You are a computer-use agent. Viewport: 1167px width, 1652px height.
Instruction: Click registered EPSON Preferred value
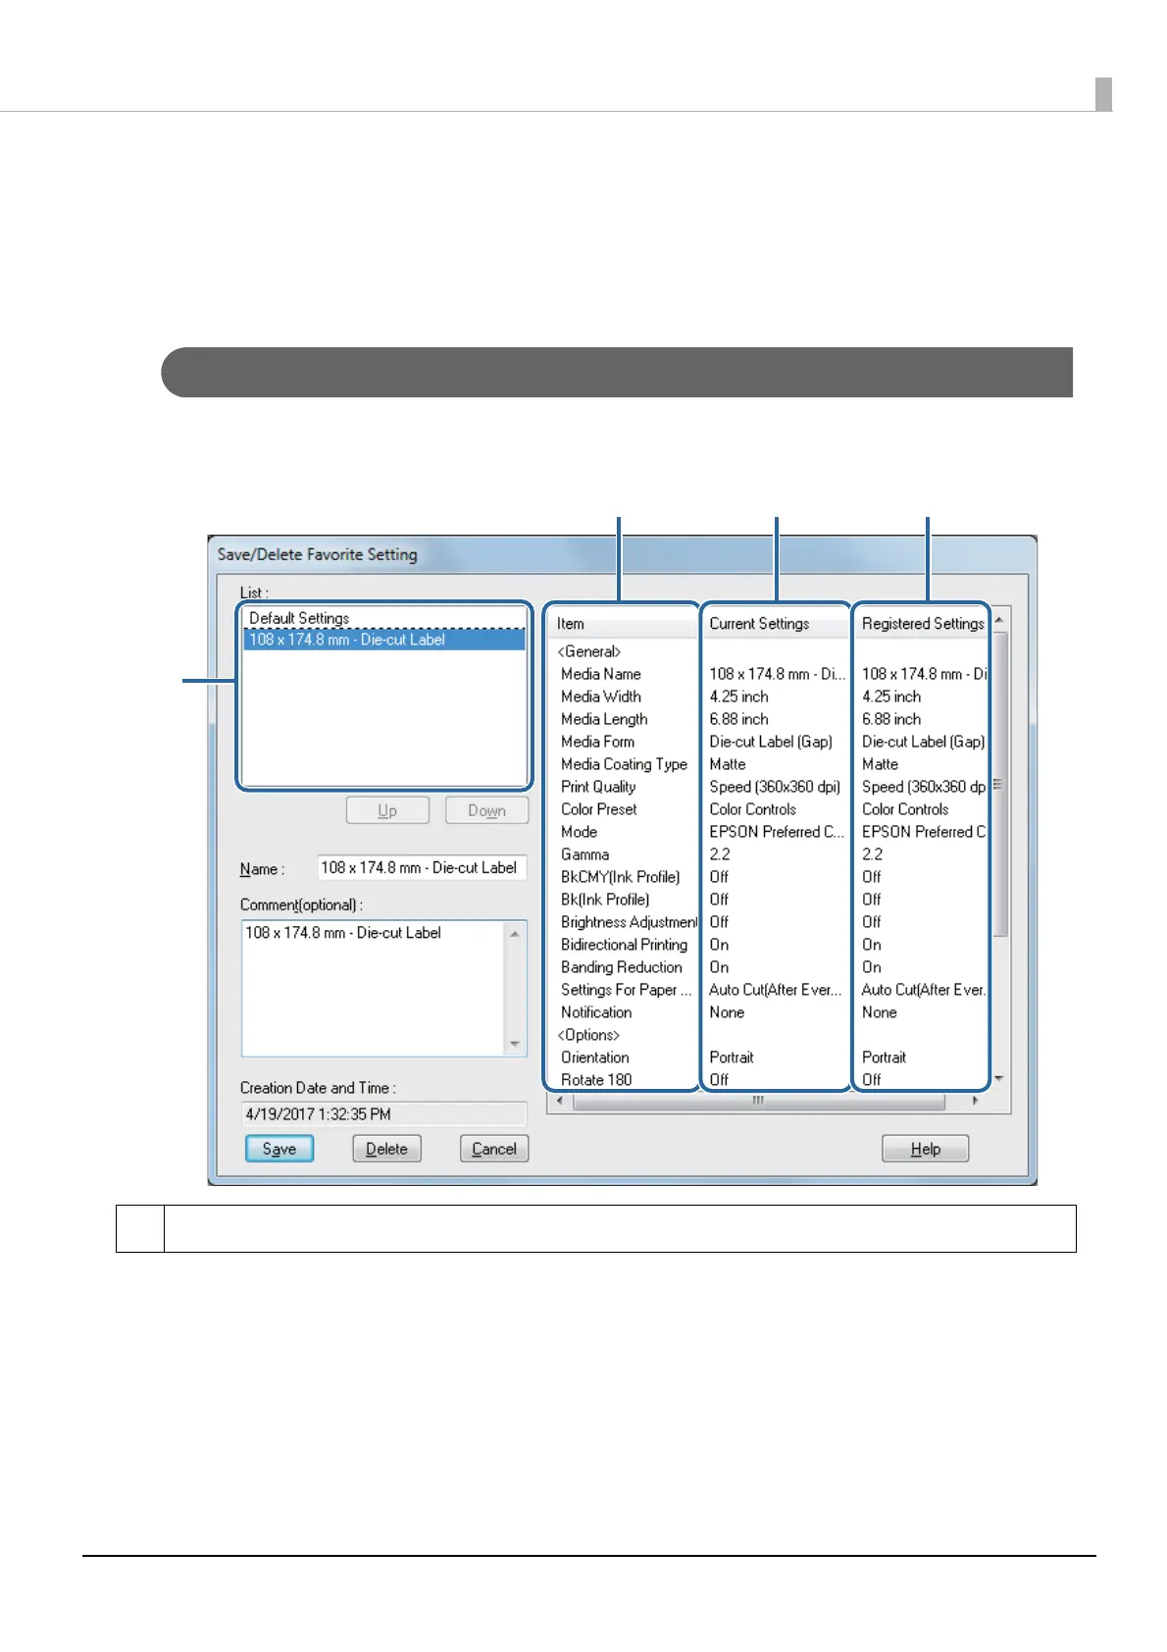point(924,832)
